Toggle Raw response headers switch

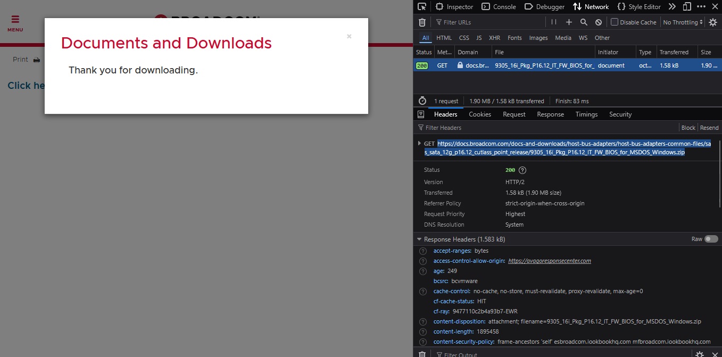point(711,239)
